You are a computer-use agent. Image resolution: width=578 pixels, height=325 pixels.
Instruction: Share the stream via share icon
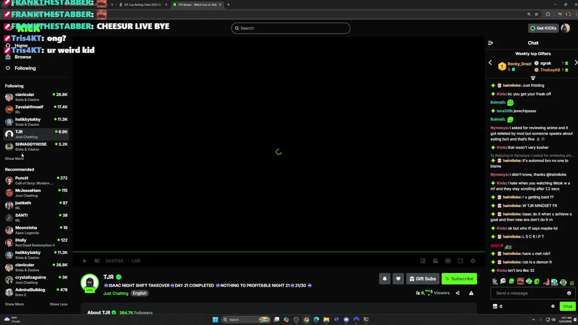tap(457, 293)
